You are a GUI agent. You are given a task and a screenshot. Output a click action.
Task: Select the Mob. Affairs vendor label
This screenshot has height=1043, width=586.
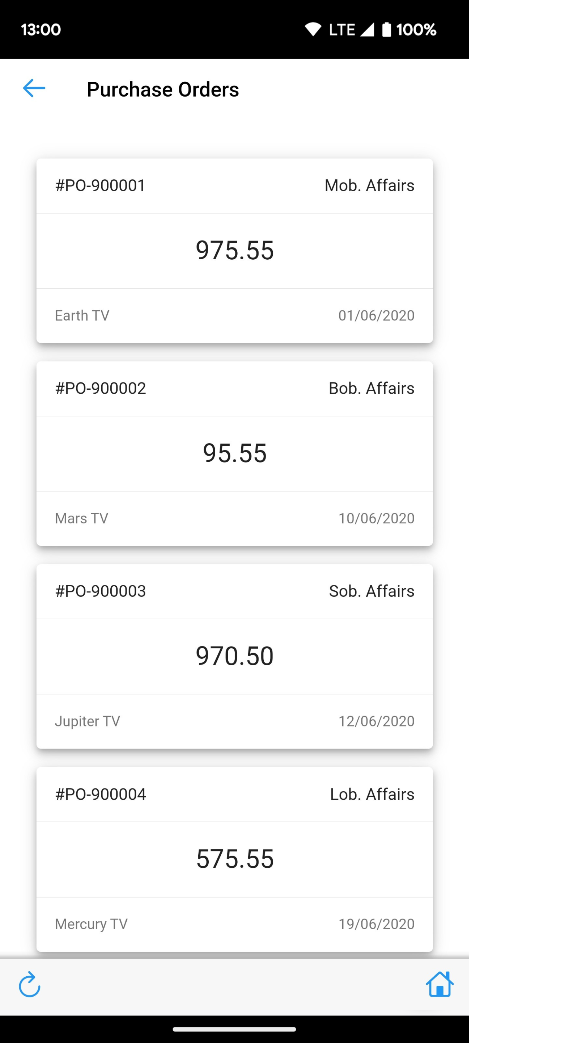click(x=369, y=185)
